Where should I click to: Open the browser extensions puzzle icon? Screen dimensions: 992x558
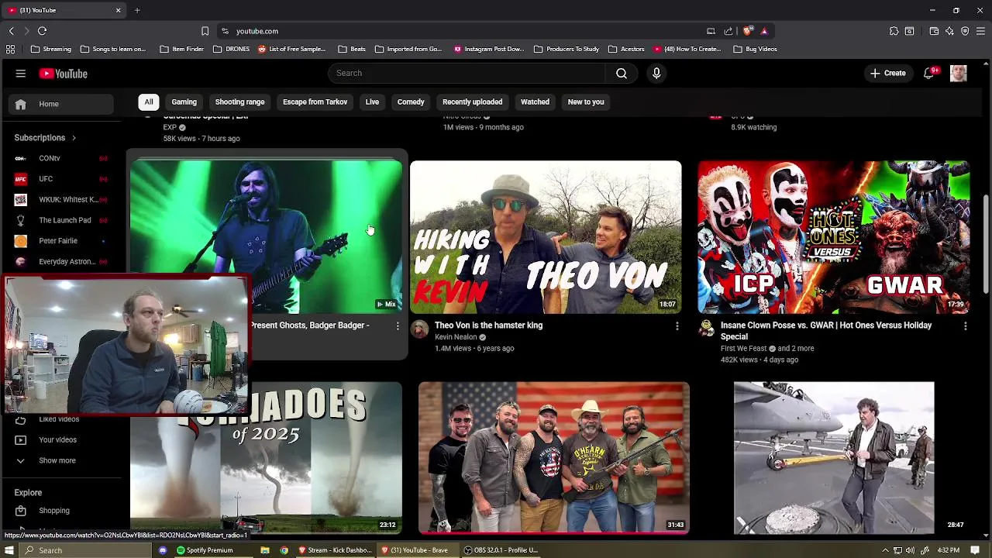coord(894,31)
